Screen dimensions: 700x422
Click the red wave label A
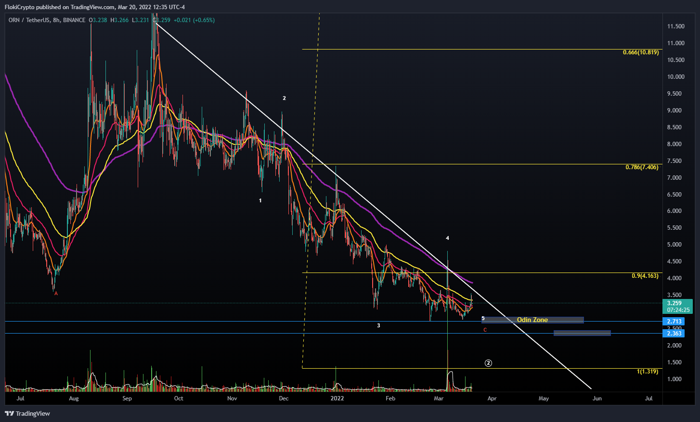pyautogui.click(x=56, y=294)
